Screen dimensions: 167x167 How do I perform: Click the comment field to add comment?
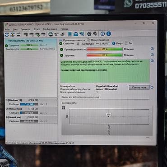(105, 97)
